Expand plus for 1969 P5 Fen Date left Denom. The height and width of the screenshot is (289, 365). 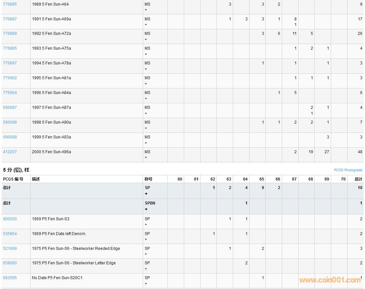pos(146,239)
